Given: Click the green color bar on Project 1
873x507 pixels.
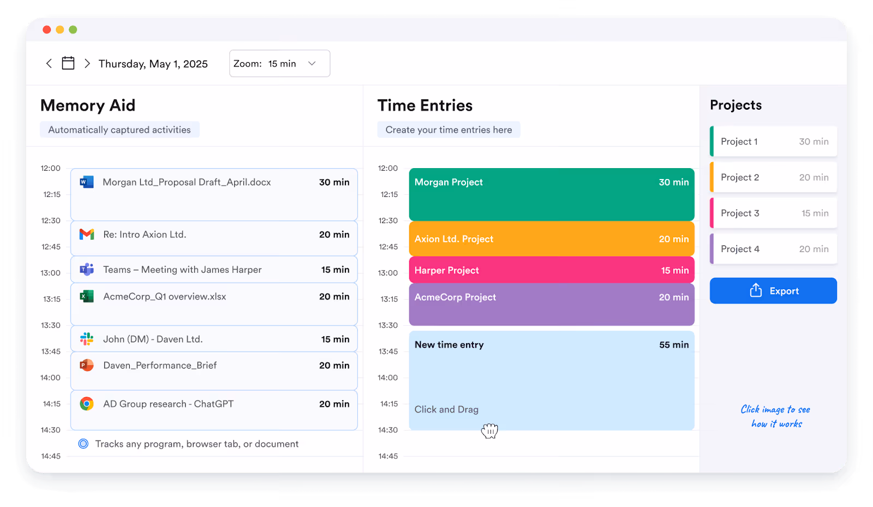Looking at the screenshot, I should point(712,141).
